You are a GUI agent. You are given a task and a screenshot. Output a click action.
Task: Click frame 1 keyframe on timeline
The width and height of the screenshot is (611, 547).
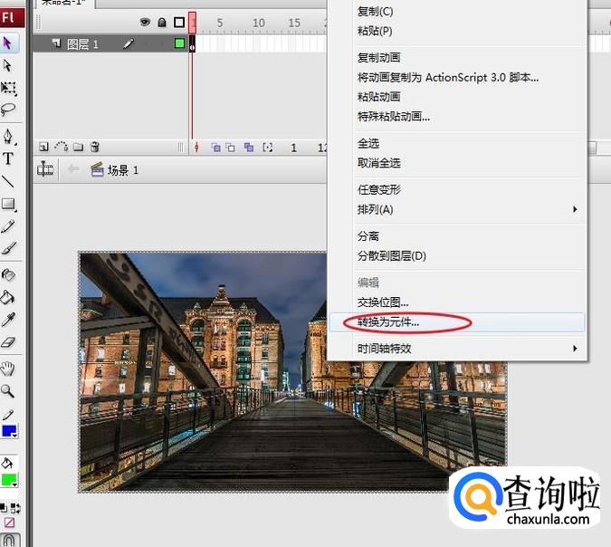(x=192, y=44)
